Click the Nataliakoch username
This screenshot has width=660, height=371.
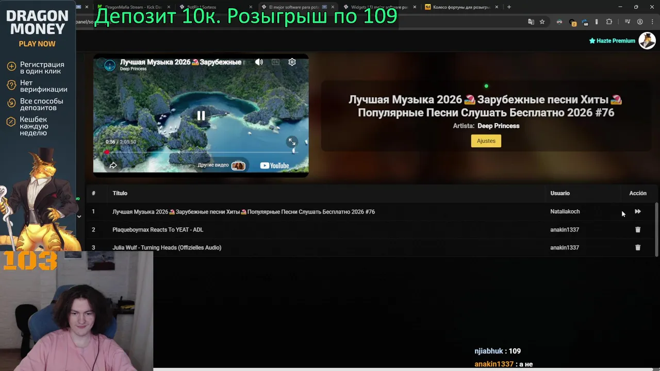click(x=565, y=212)
